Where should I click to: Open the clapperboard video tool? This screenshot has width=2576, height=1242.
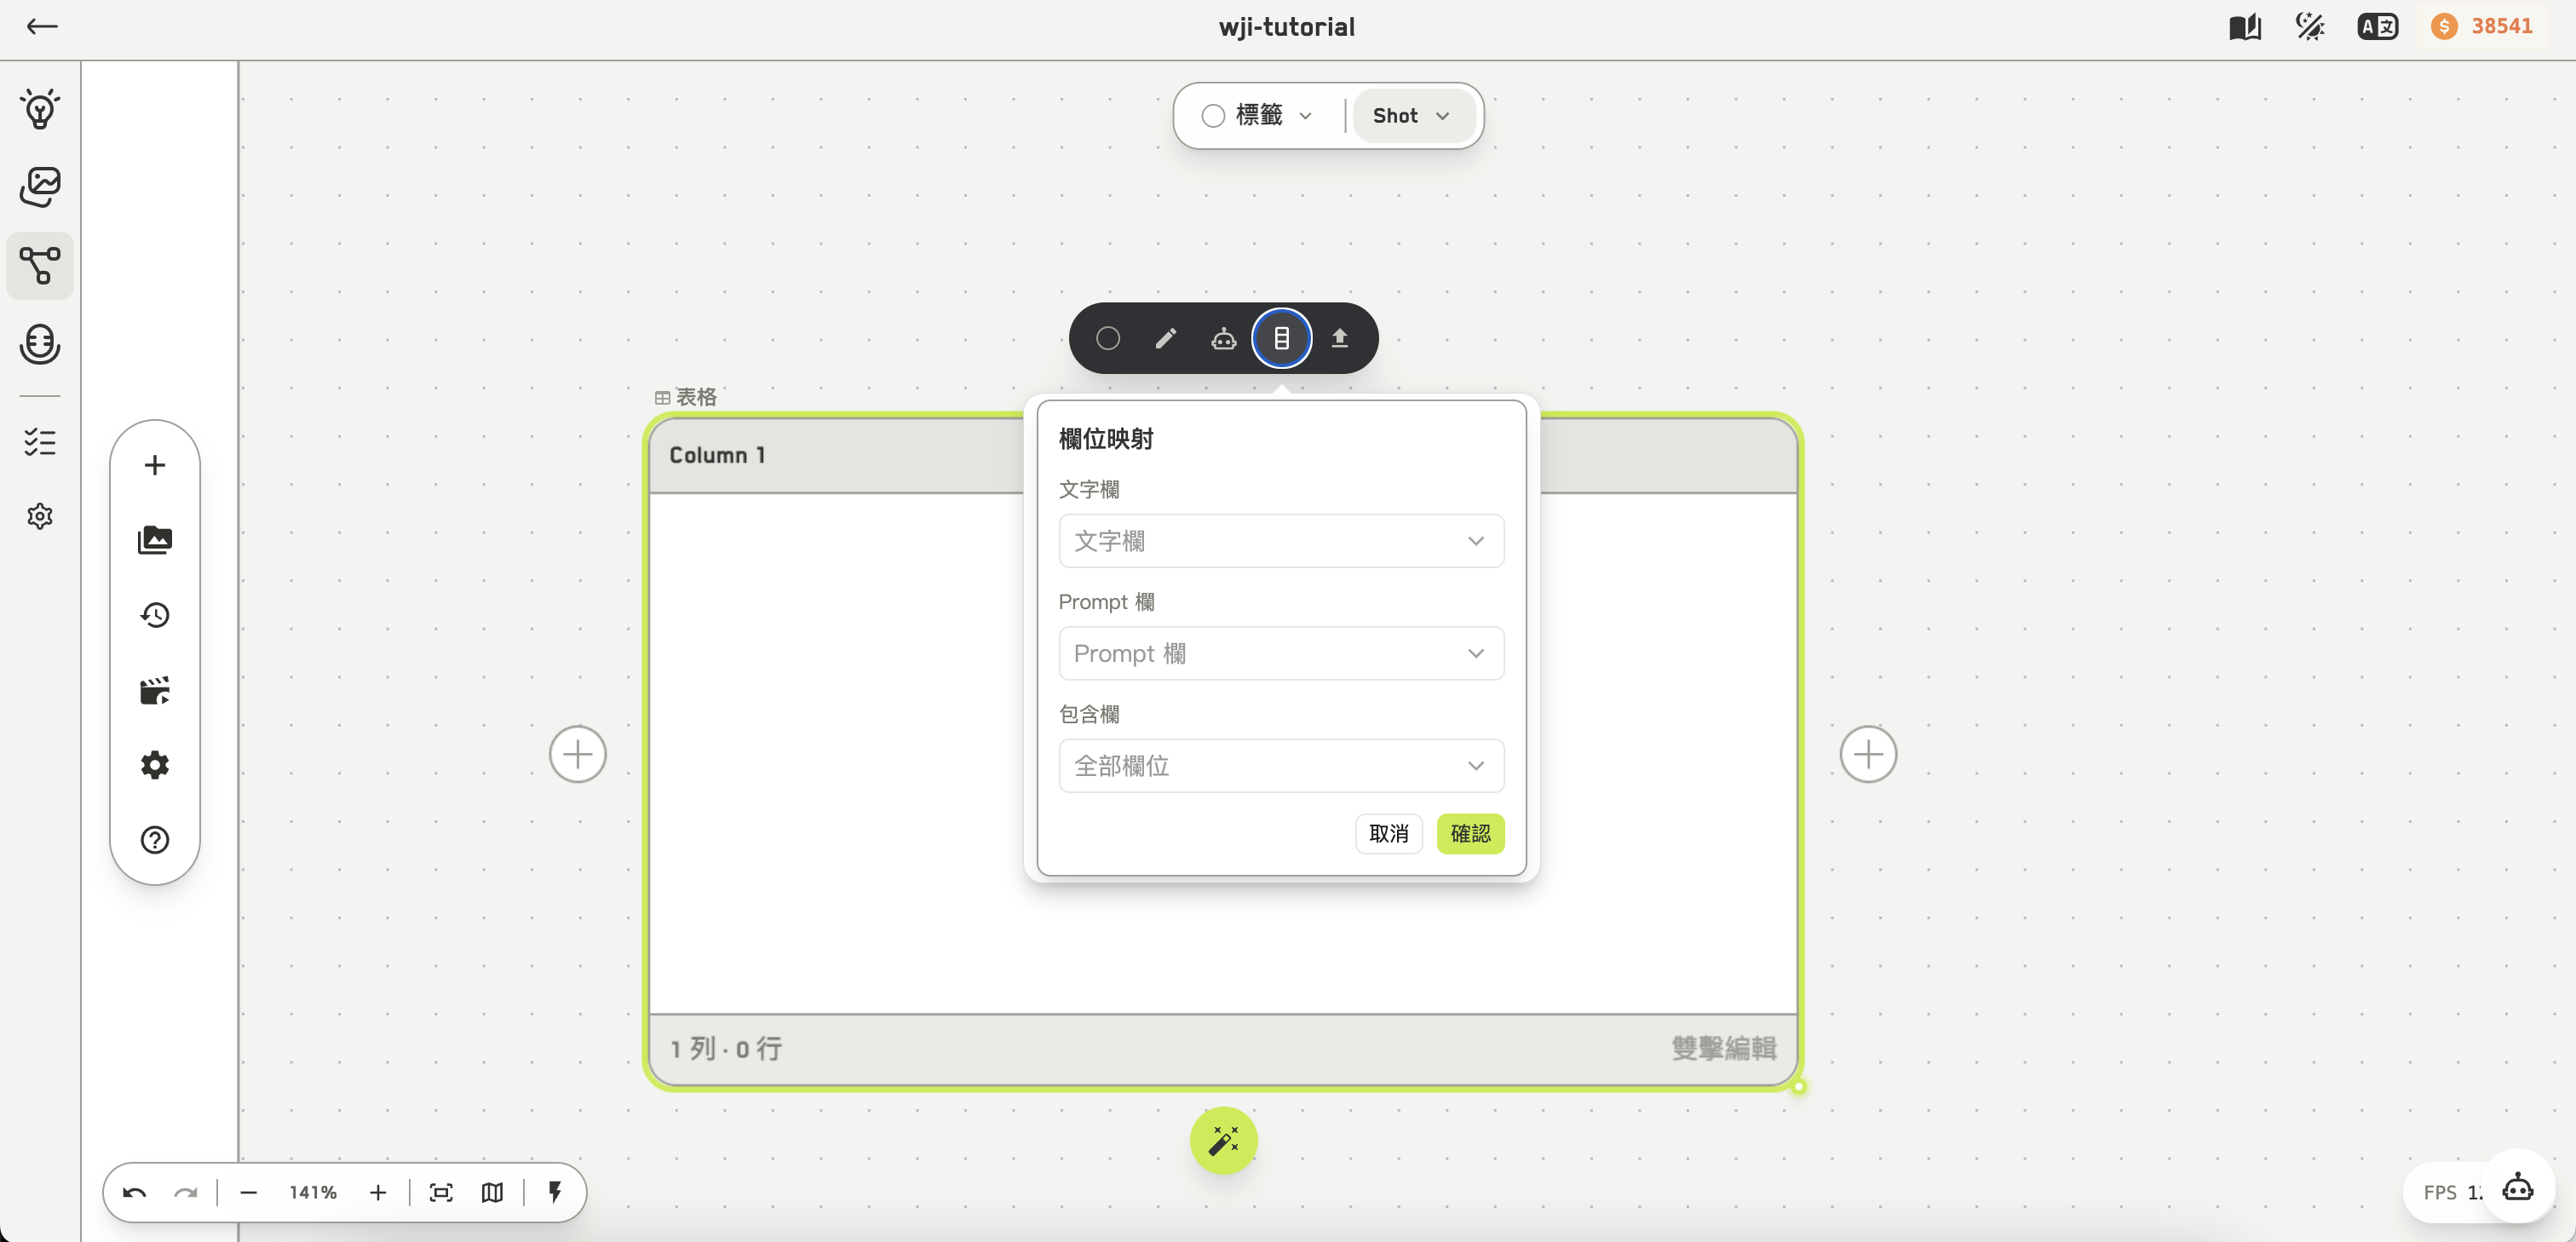click(155, 690)
